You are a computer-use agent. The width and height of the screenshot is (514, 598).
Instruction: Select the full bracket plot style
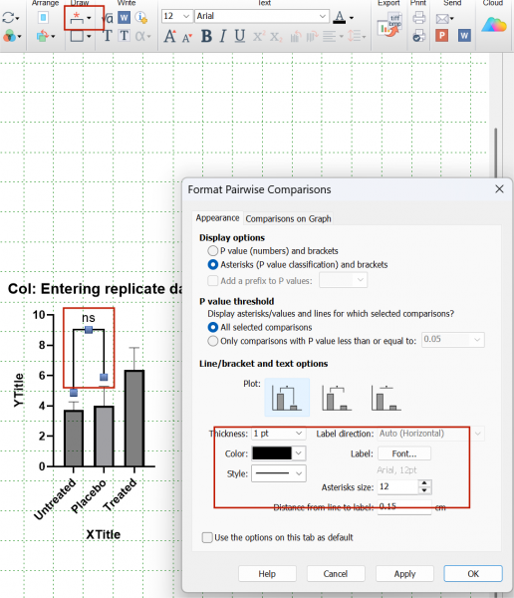287,397
